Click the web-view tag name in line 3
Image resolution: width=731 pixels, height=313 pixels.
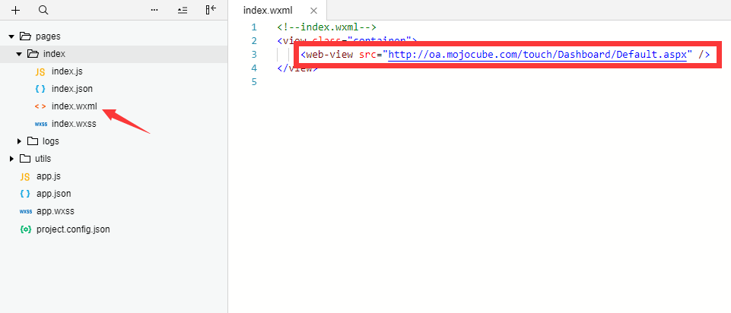pos(329,55)
